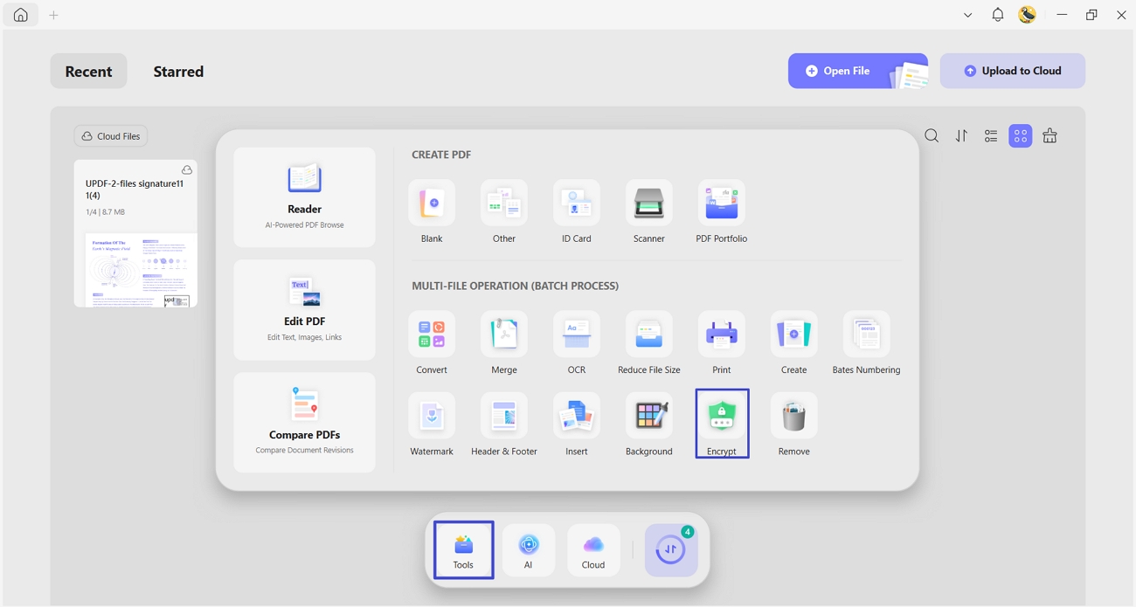Open the Reader mode card

coord(305,197)
